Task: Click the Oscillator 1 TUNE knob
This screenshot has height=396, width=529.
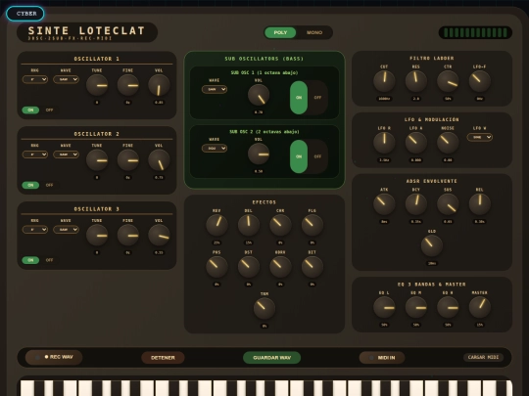Action: coord(97,85)
